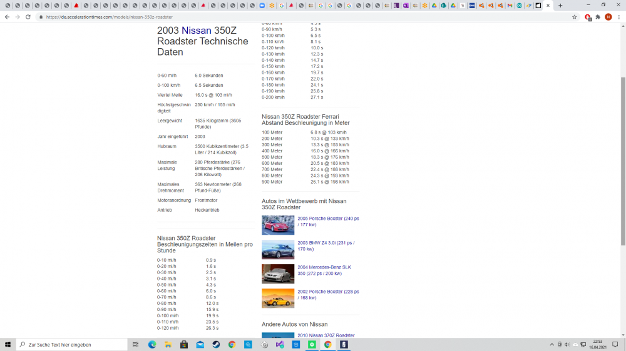The height and width of the screenshot is (351, 626).
Task: Launch Microsoft Edge from the taskbar
Action: [152, 345]
